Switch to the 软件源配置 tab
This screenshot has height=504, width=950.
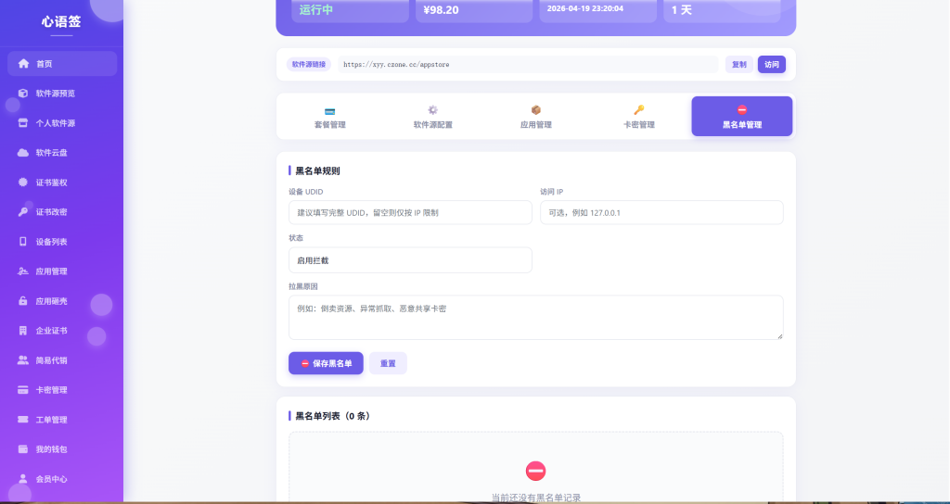point(432,116)
